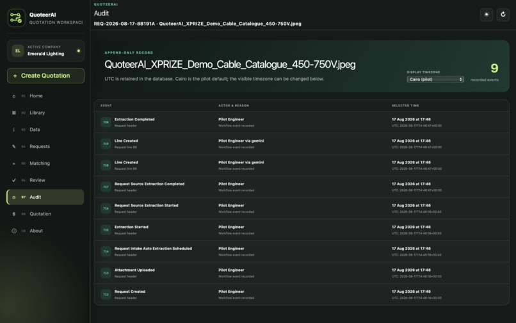Click event badge 720
The height and width of the screenshot is (323, 516).
pos(106,122)
